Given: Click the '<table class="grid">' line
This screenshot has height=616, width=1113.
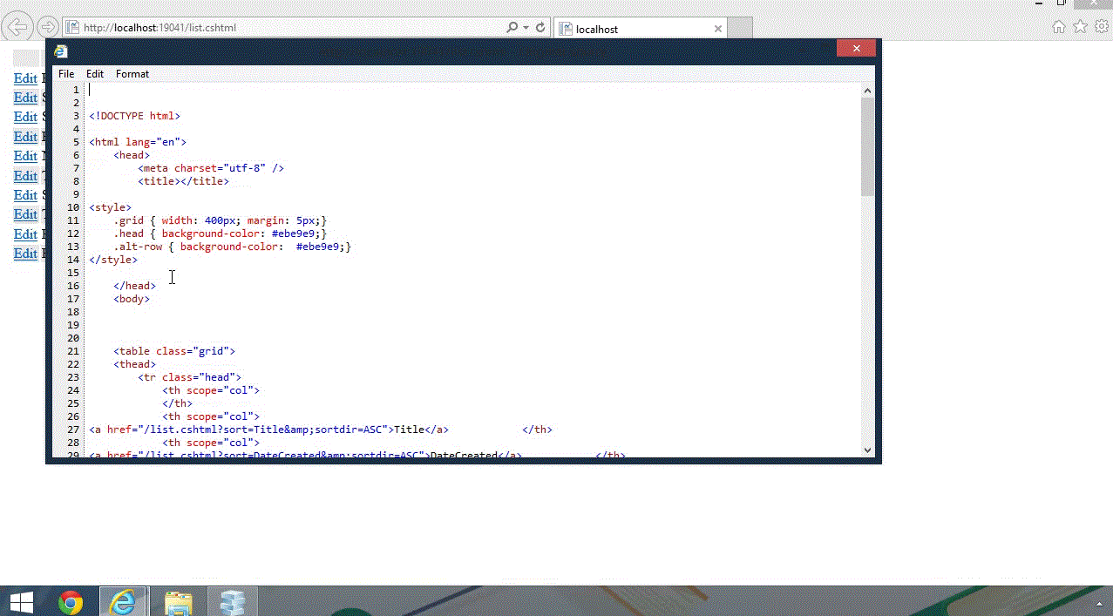Looking at the screenshot, I should 174,351.
